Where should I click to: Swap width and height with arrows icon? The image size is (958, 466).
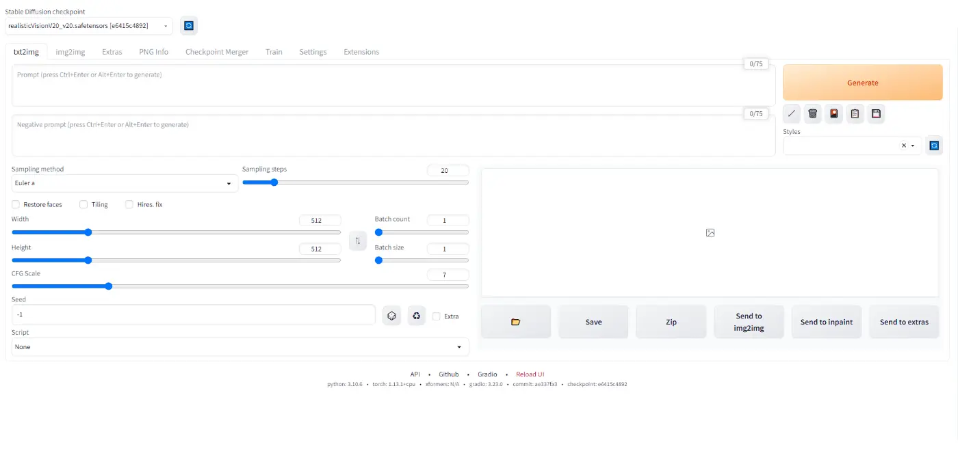[358, 241]
